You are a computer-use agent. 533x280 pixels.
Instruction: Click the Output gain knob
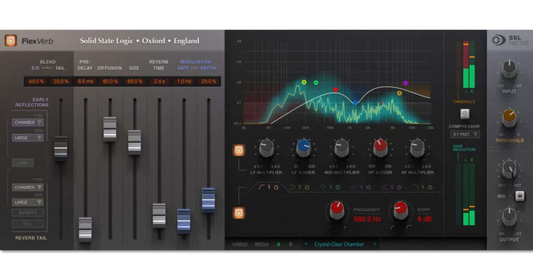coord(509,217)
